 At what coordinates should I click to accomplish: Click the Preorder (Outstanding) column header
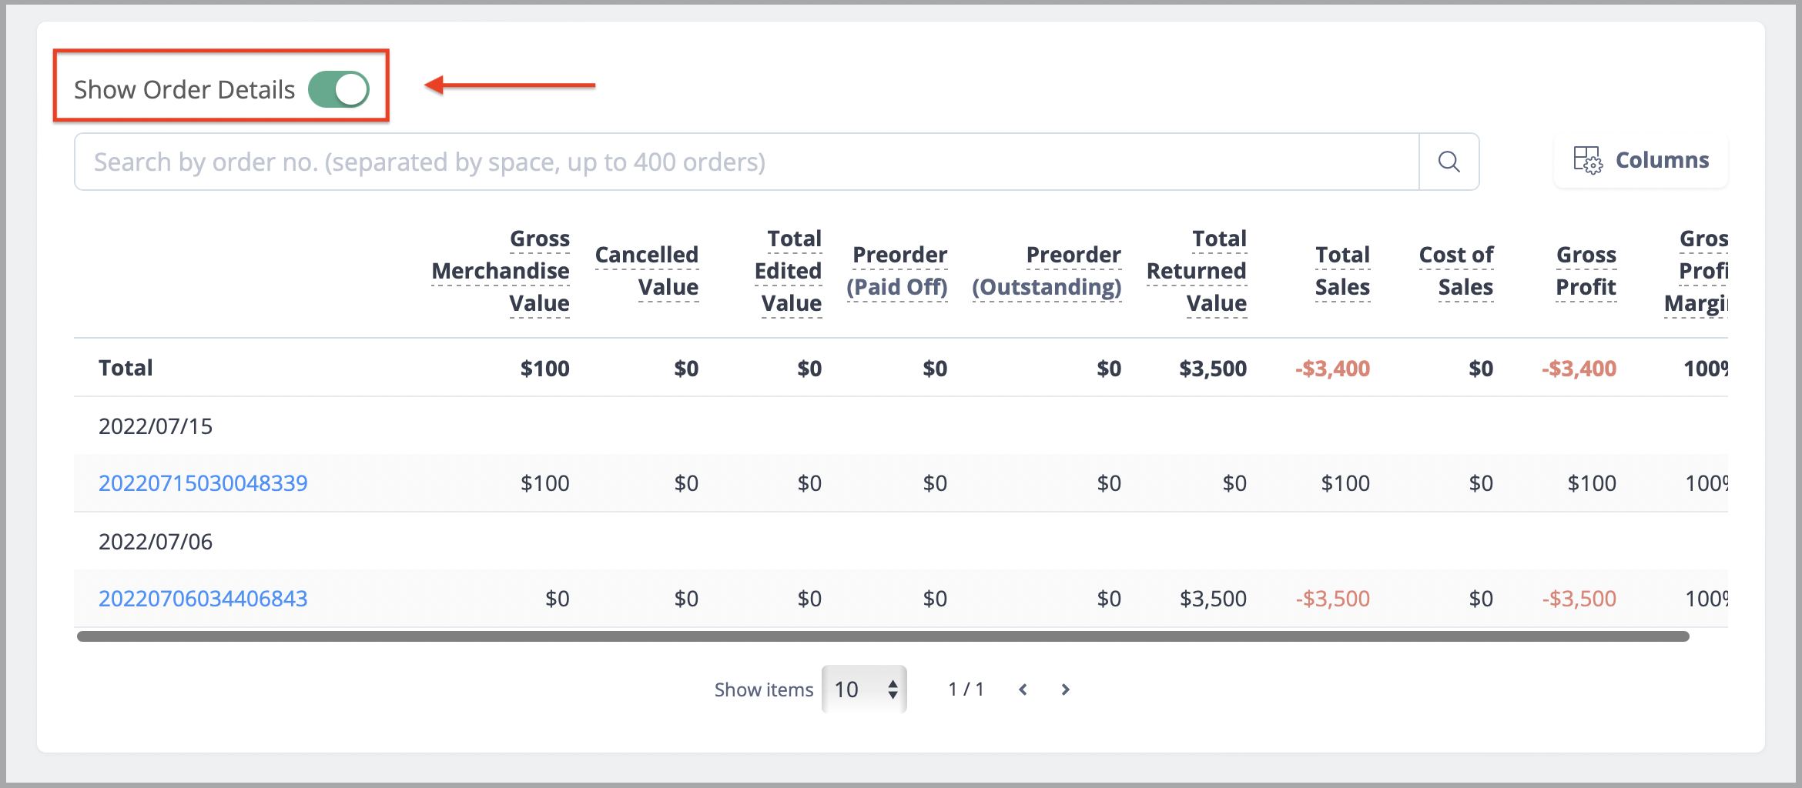[x=1047, y=271]
